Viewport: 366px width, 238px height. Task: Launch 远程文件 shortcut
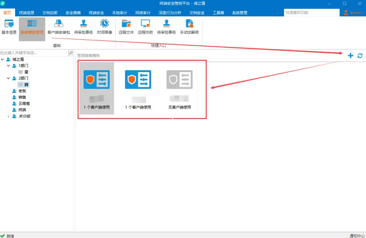[x=126, y=26]
